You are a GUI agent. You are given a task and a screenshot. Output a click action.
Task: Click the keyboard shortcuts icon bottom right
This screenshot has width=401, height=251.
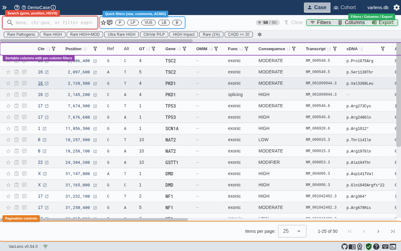click(386, 247)
